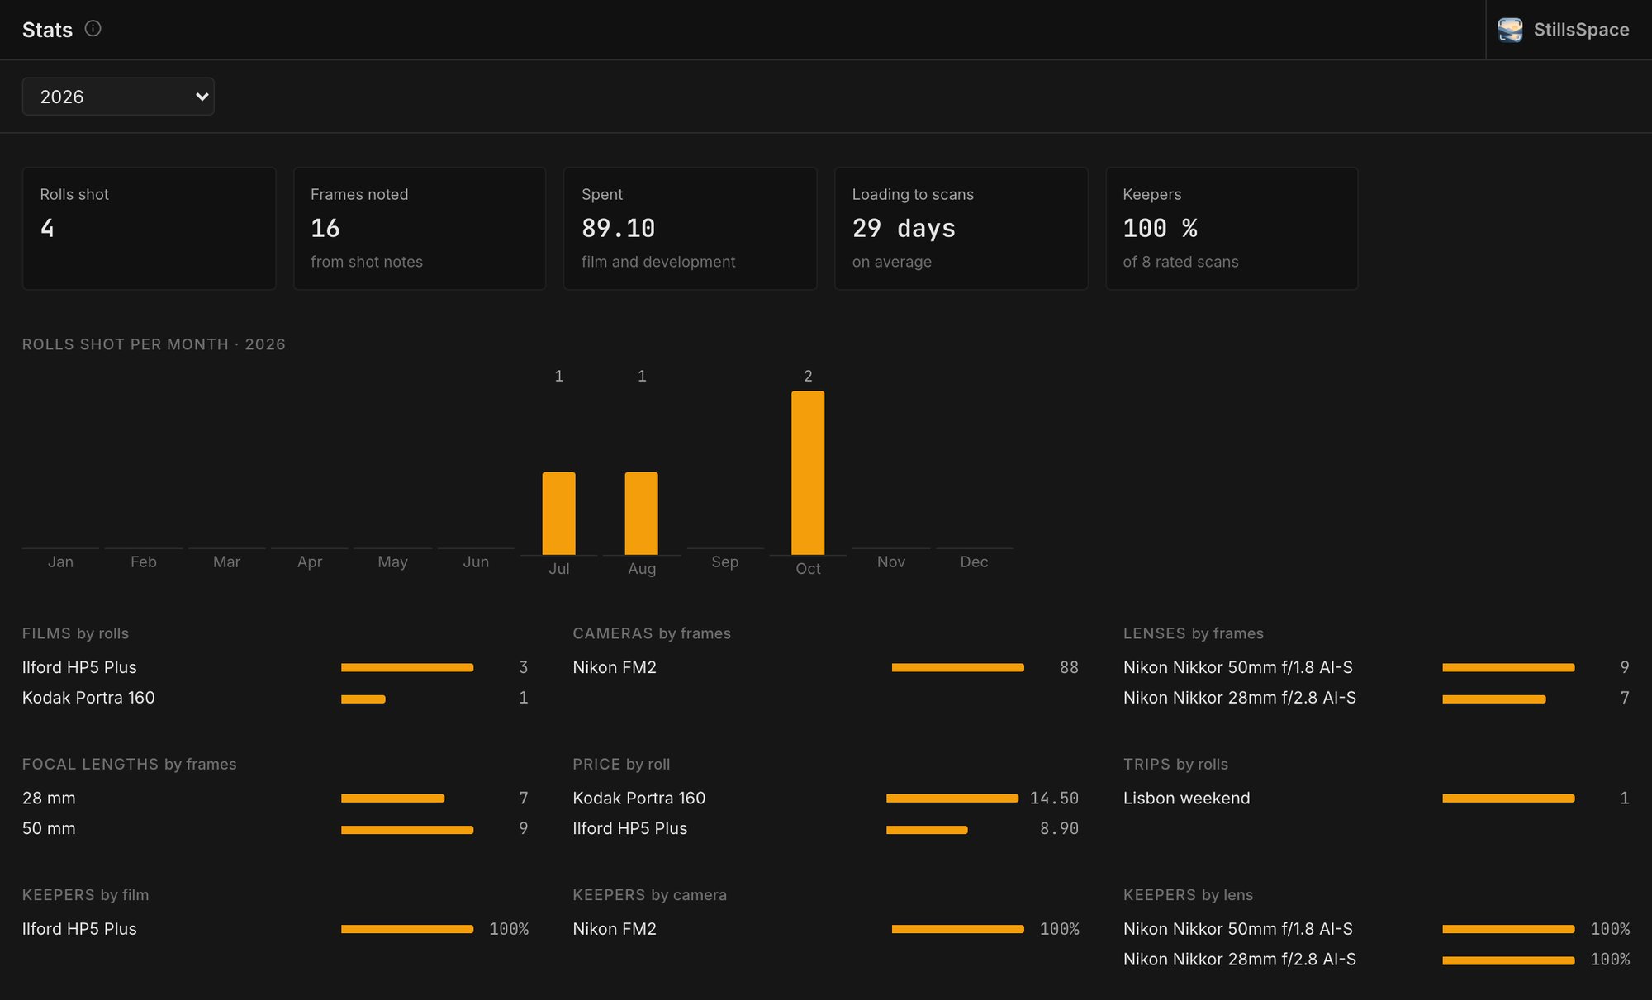Click the 50mm f/1.8 lens in Lenses by frames

(x=1377, y=667)
